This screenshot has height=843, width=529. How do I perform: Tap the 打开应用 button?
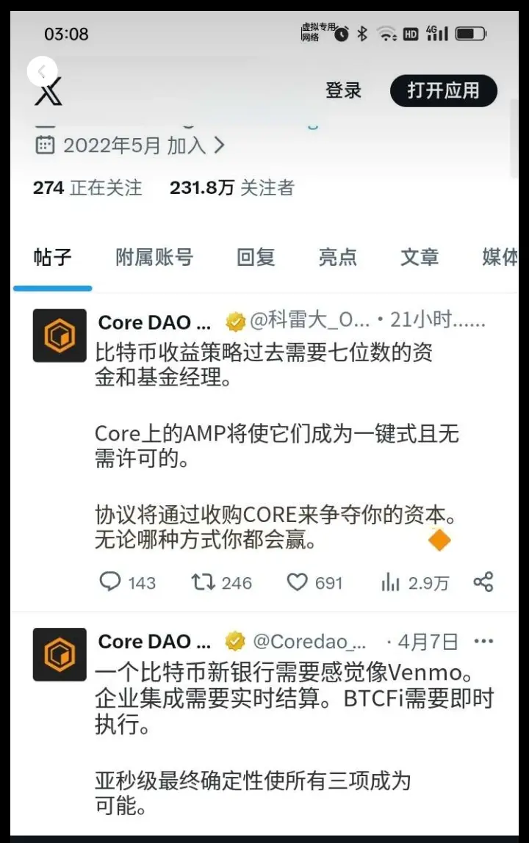(444, 90)
